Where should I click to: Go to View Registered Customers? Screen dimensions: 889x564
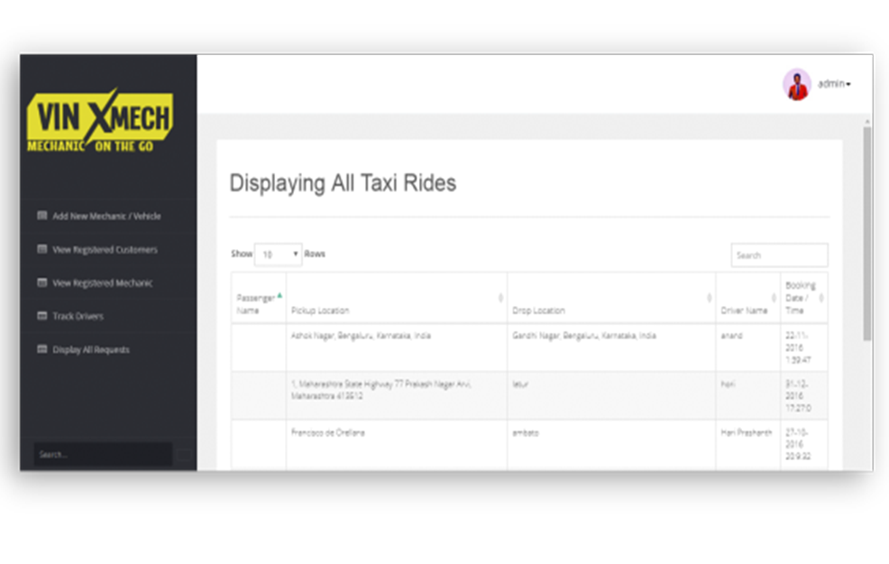105,250
